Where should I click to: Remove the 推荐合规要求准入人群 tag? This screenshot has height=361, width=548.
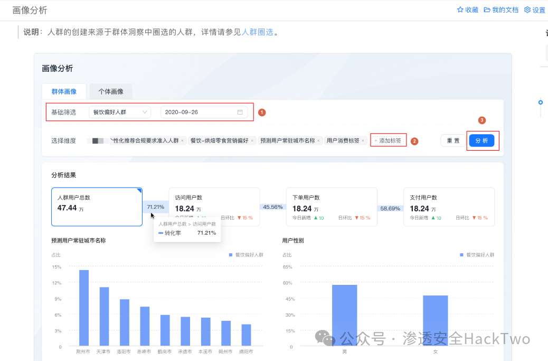coord(183,141)
